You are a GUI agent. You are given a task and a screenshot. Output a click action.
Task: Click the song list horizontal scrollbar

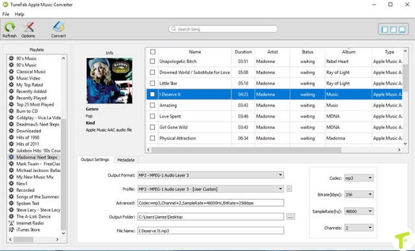pos(246,150)
